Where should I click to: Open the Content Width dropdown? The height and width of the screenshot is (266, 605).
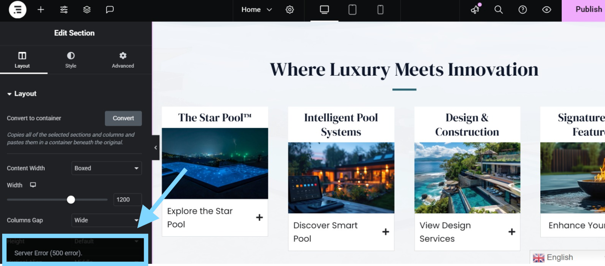106,168
